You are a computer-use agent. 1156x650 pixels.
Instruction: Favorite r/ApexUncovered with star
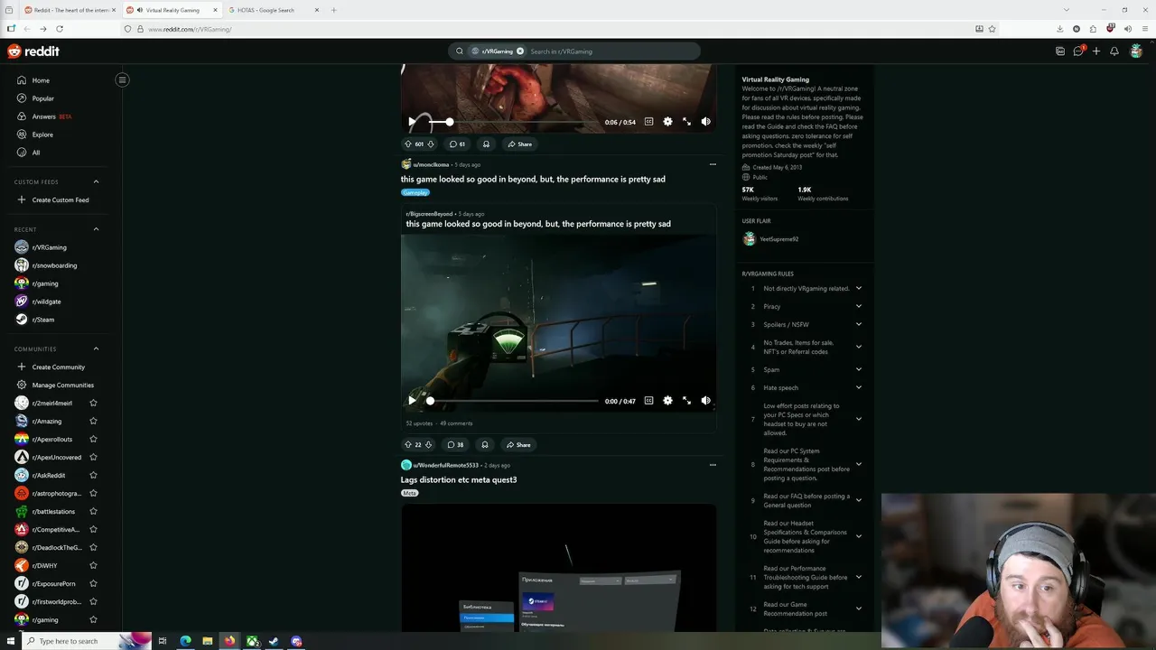pos(93,457)
